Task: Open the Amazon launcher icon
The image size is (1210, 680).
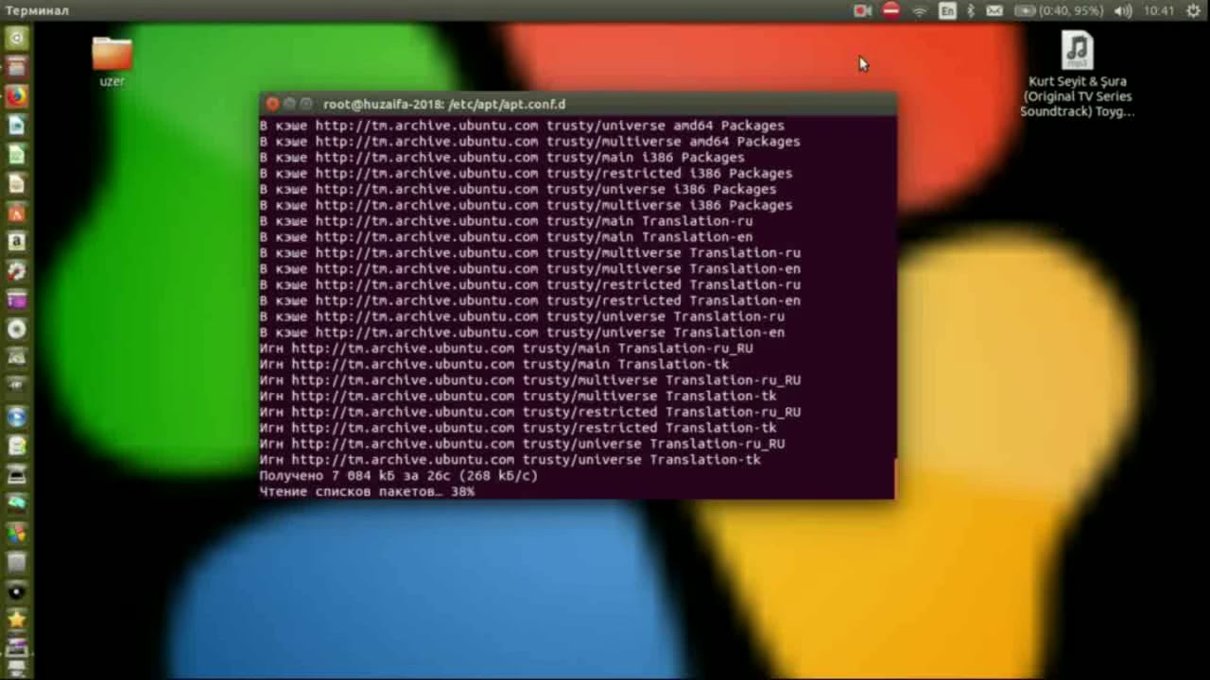Action: (16, 243)
